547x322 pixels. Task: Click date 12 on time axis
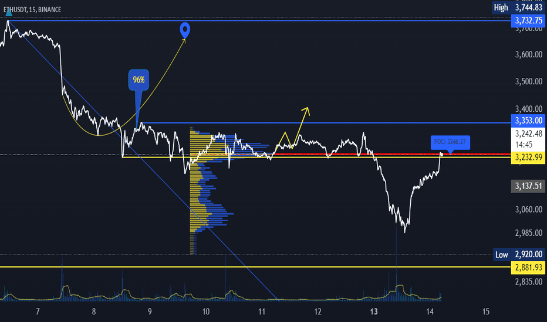coord(318,311)
